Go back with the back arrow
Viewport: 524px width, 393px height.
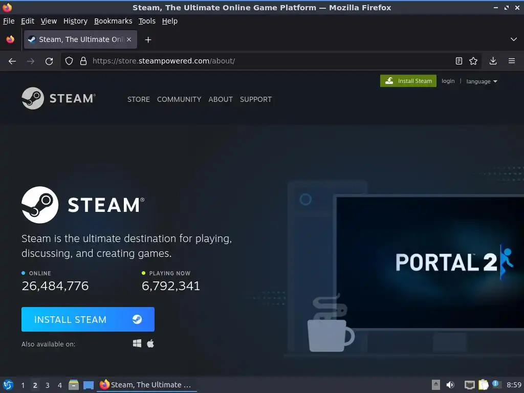click(x=12, y=61)
